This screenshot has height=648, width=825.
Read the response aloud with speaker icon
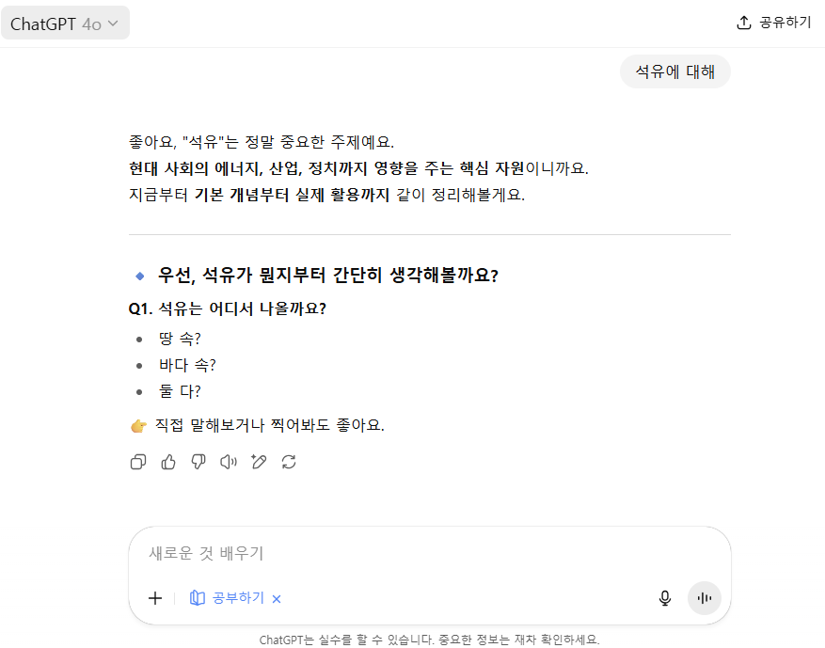[x=229, y=462]
